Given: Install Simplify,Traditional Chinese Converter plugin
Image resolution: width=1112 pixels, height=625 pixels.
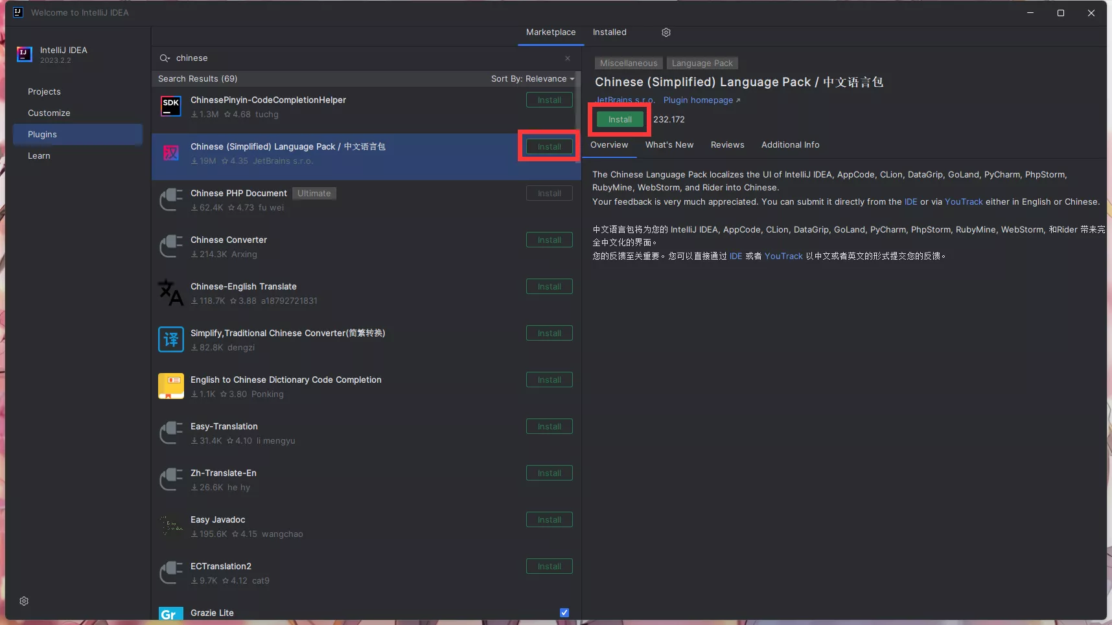Looking at the screenshot, I should (550, 334).
